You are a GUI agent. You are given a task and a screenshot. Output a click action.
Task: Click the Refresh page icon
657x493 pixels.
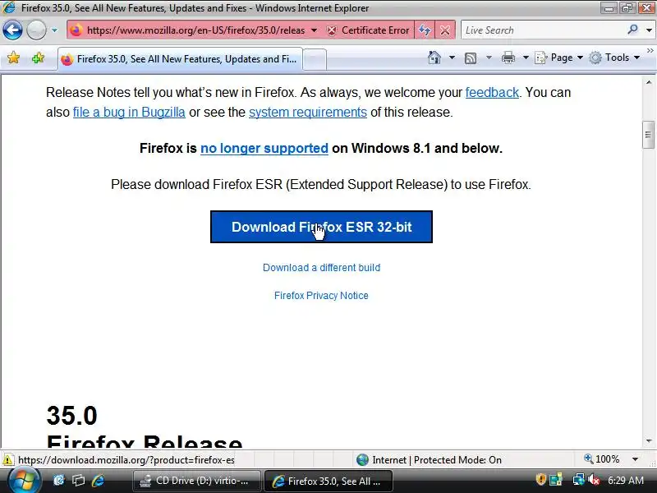[425, 30]
